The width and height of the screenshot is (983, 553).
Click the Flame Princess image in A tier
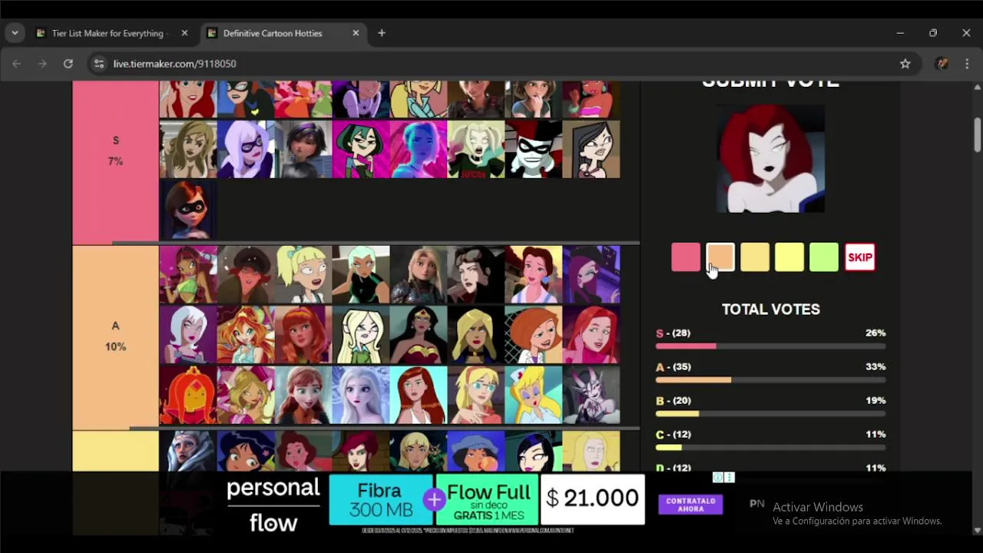188,396
